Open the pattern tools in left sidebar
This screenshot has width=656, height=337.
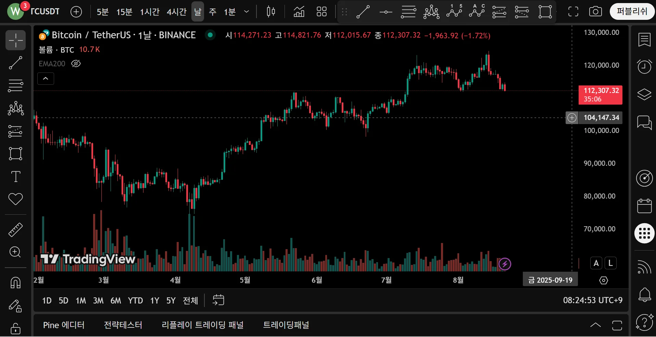click(x=15, y=109)
